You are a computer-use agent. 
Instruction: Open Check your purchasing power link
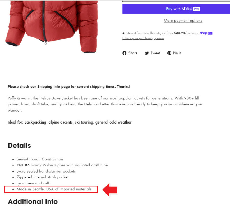coord(143,38)
